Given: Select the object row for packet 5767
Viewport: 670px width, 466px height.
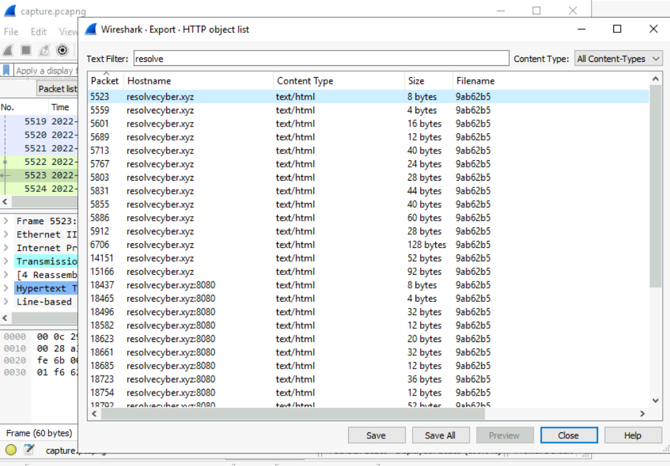Looking at the screenshot, I should (369, 164).
